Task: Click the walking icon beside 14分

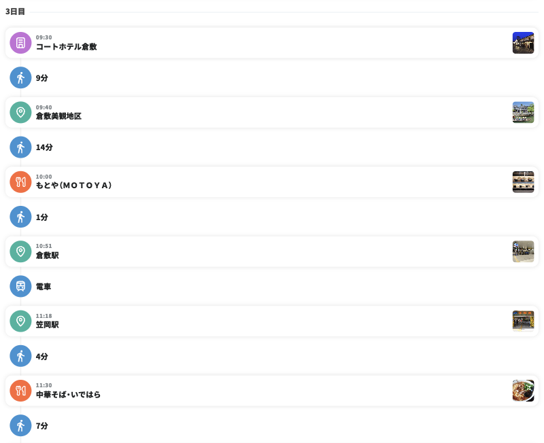Action: [x=20, y=147]
